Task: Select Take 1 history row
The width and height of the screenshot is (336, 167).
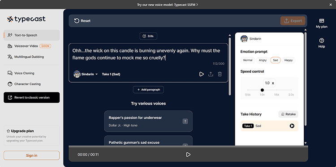Action: point(269,126)
